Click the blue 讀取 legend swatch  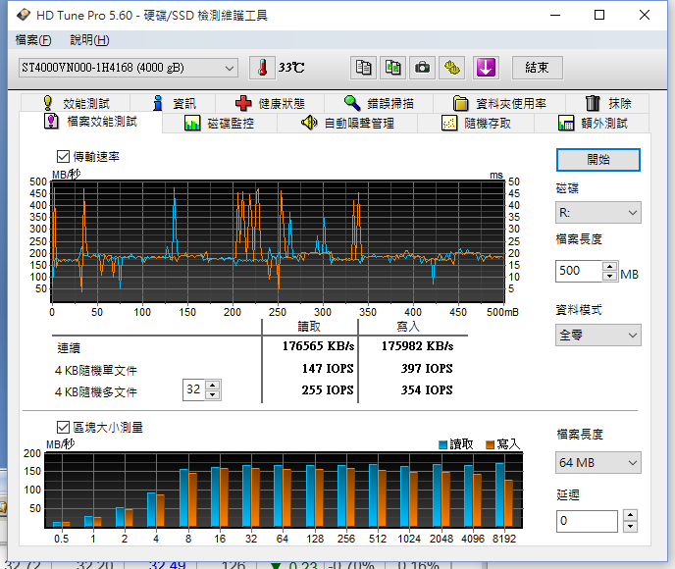coord(442,444)
